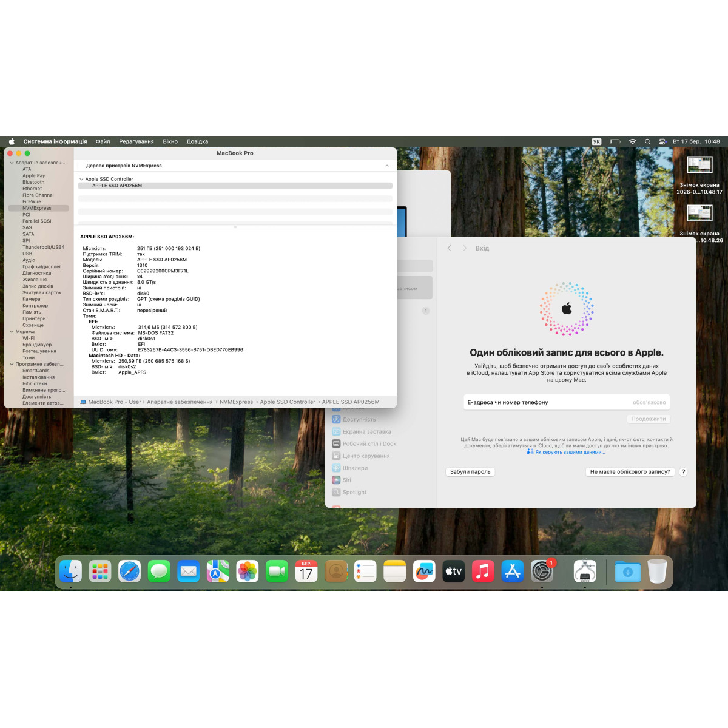This screenshot has height=728, width=728.
Task: Select the APPLE SSD AP0256M device row
Action: 235,186
